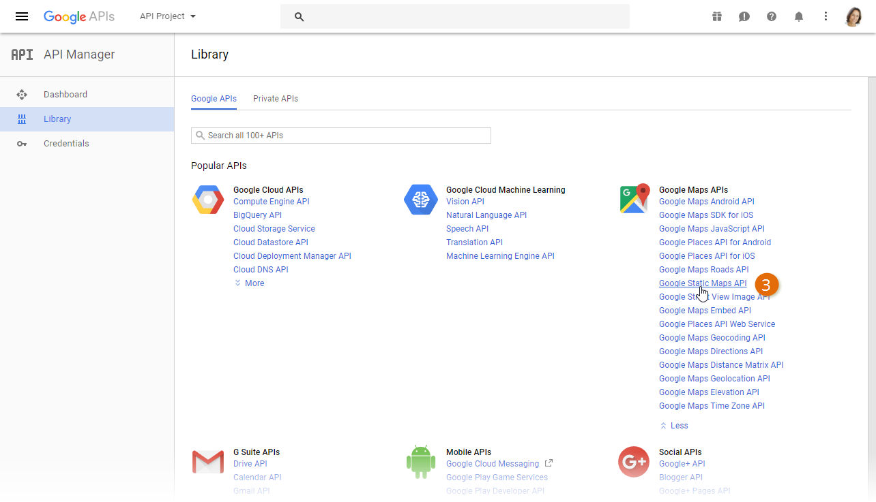Open the notifications bell
876x502 pixels.
799,16
